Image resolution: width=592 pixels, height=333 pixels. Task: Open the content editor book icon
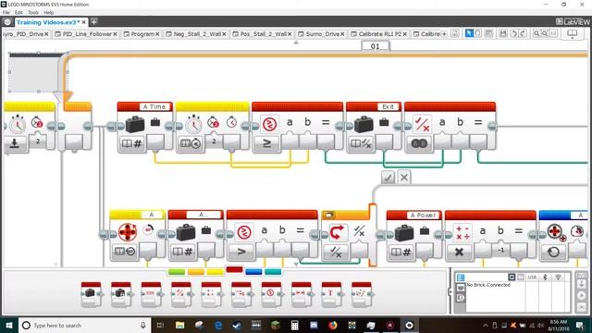[573, 34]
